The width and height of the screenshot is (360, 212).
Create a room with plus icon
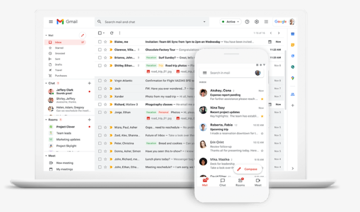89,120
